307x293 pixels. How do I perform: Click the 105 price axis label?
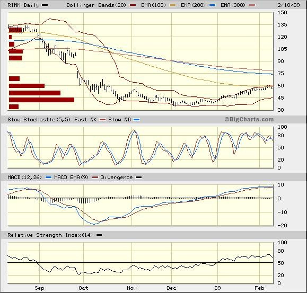(x=282, y=49)
